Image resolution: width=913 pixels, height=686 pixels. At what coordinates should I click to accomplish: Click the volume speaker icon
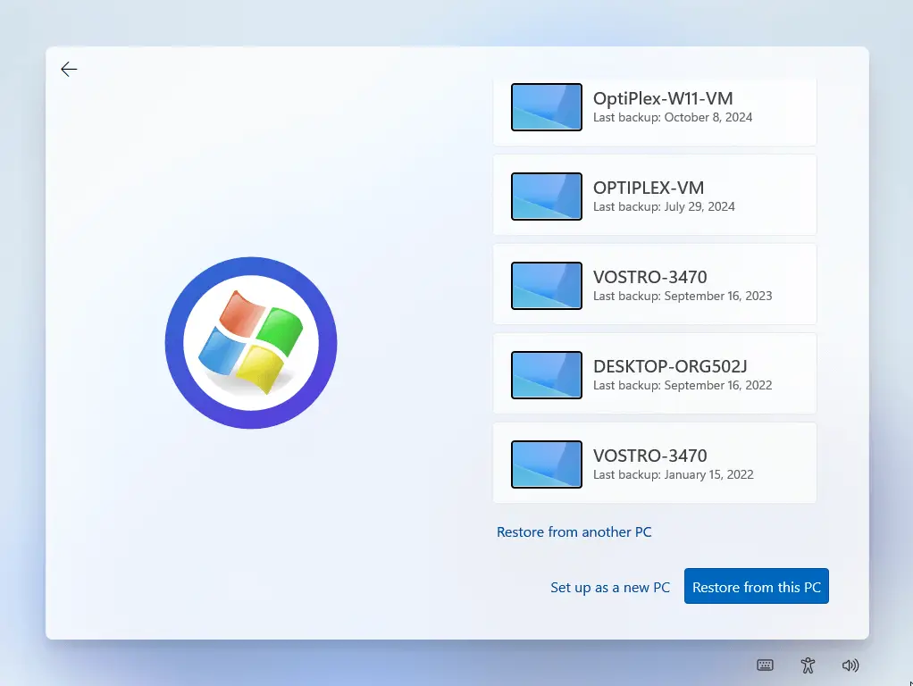(850, 665)
